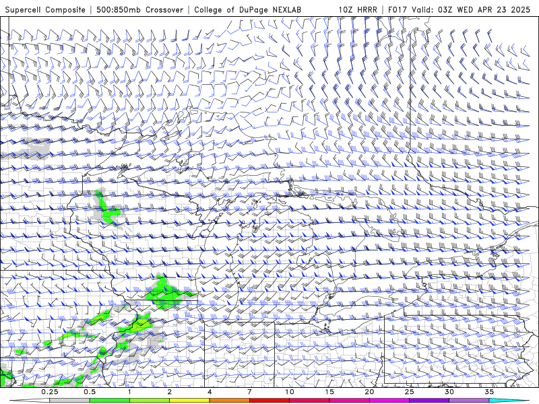The image size is (539, 404).
Task: Select the red 7–10 color bar segment
Action: 269,401
